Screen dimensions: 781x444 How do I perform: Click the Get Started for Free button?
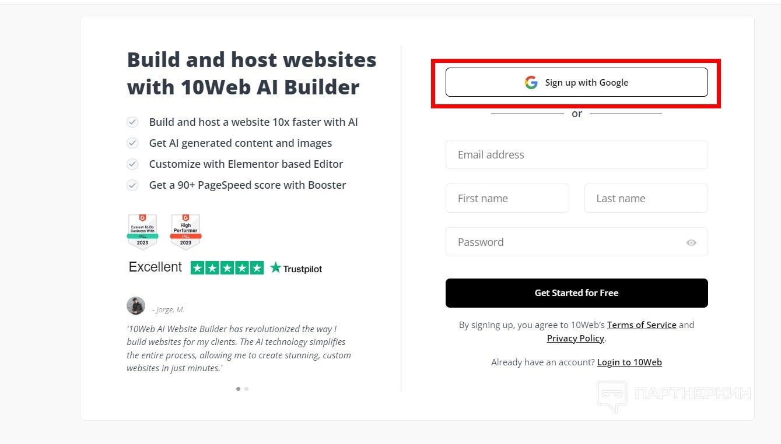pos(576,293)
